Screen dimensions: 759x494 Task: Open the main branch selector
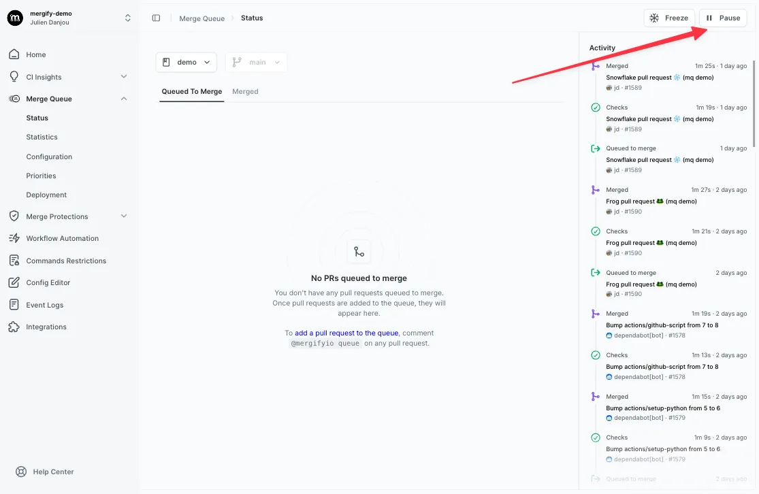(x=256, y=61)
